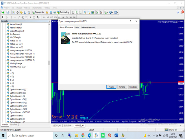Switch to USDJPY,H1 chart tab

pos(57,125)
